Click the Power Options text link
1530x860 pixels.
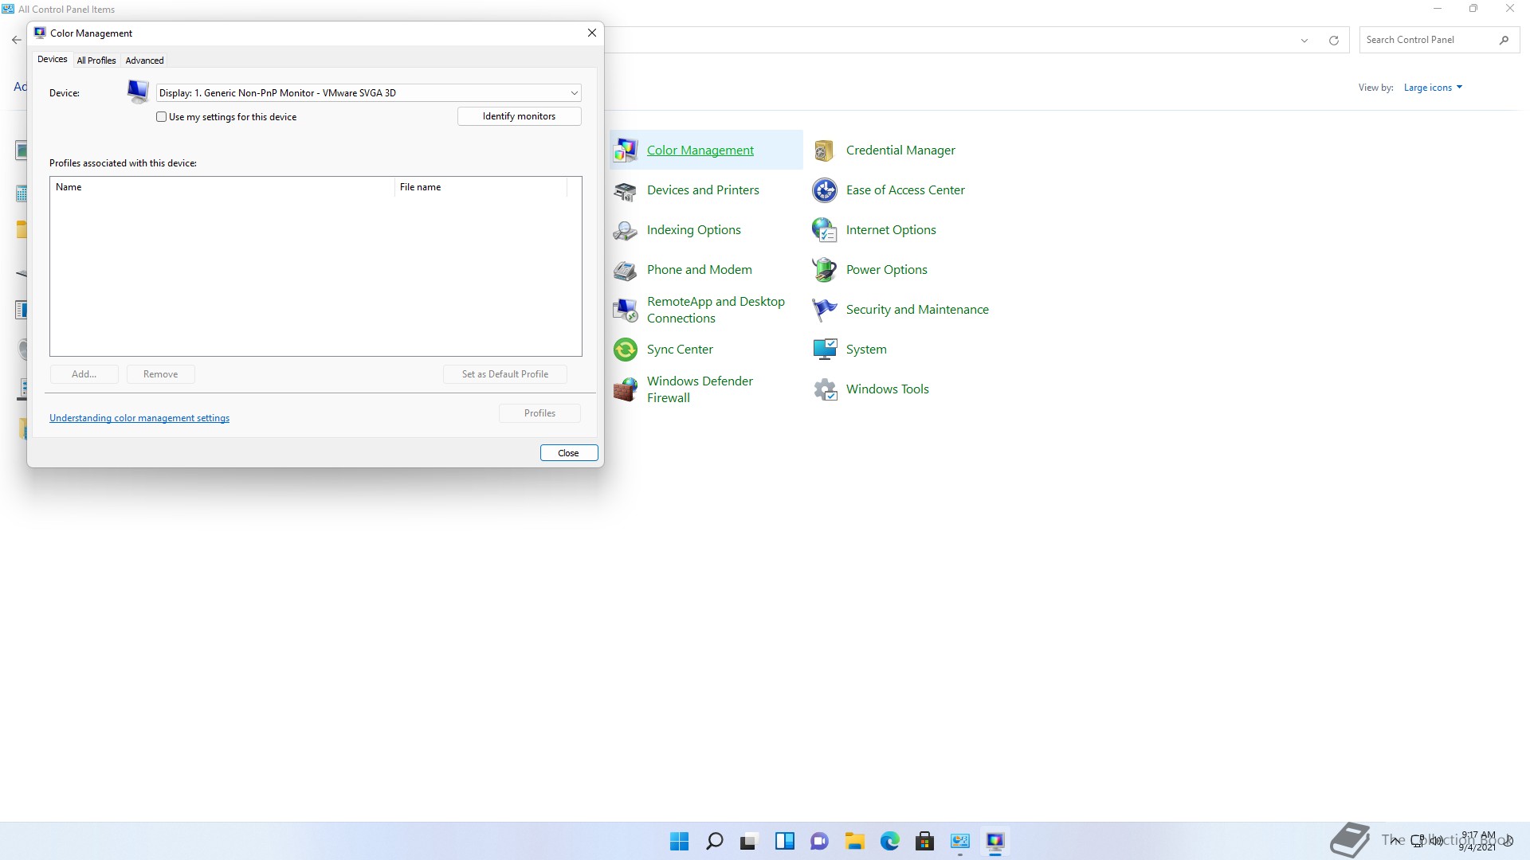[x=887, y=270]
